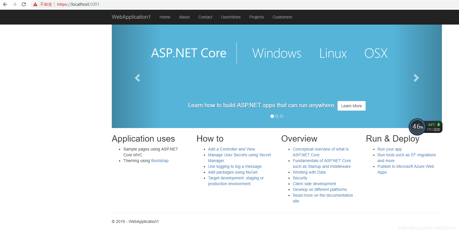Click the Learn More button
The width and height of the screenshot is (459, 233).
352,106
